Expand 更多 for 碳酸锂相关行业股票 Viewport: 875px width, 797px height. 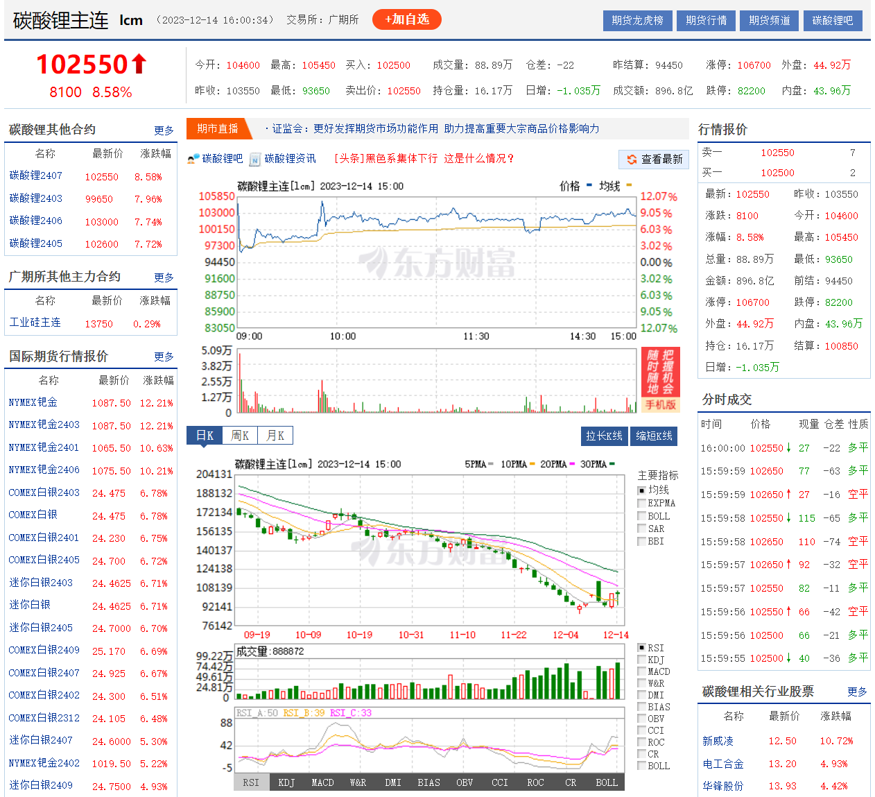click(857, 692)
